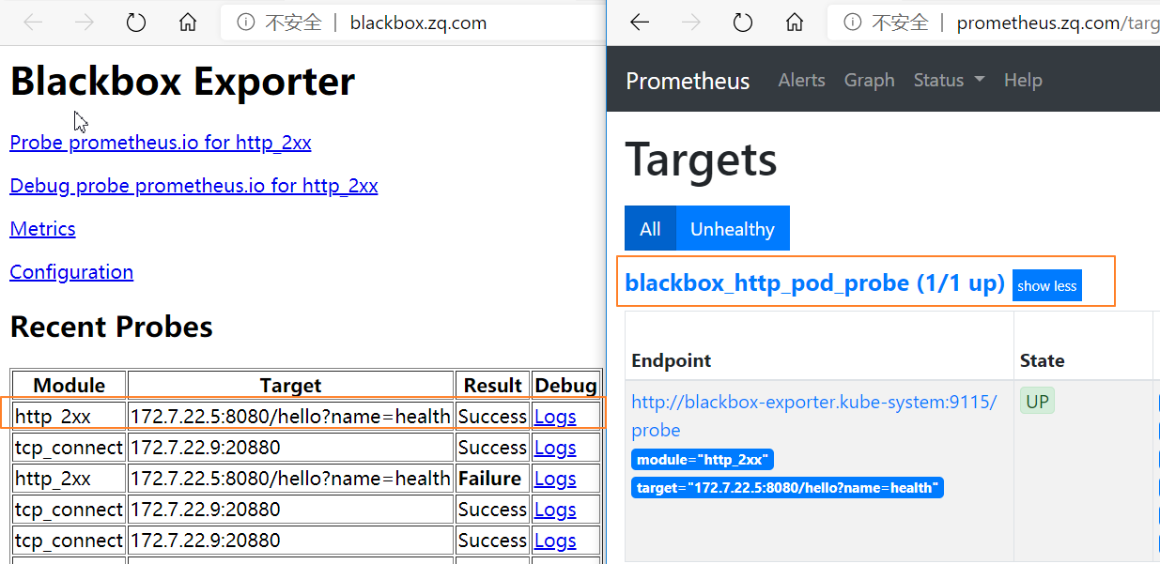The width and height of the screenshot is (1160, 564).
Task: Click module="http_2xx" label badge
Action: pyautogui.click(x=703, y=460)
